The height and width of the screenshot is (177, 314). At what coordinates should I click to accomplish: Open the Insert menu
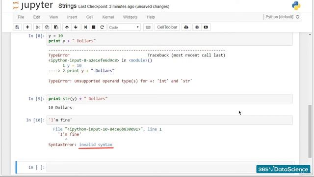point(72,17)
